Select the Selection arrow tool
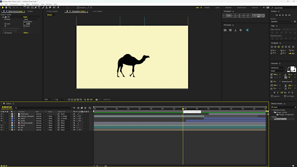 click(x=3, y=7)
